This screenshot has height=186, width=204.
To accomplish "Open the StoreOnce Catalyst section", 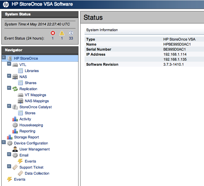I will tap(36, 107).
